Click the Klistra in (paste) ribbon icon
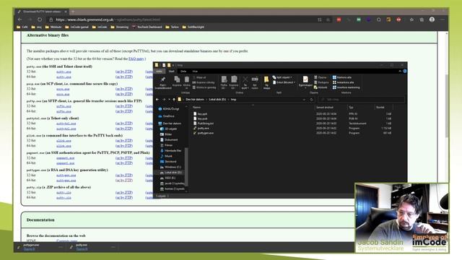The image size is (462, 260). [187, 82]
